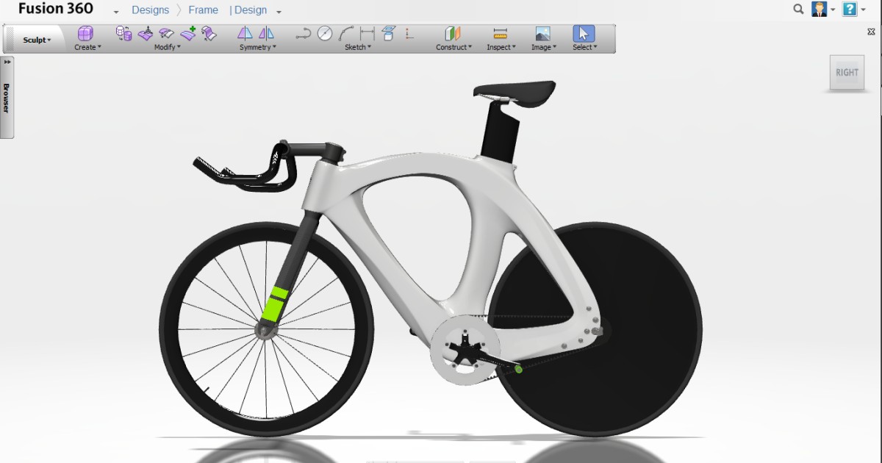
Task: Select the box-shaped Create form icon
Action: click(x=85, y=32)
